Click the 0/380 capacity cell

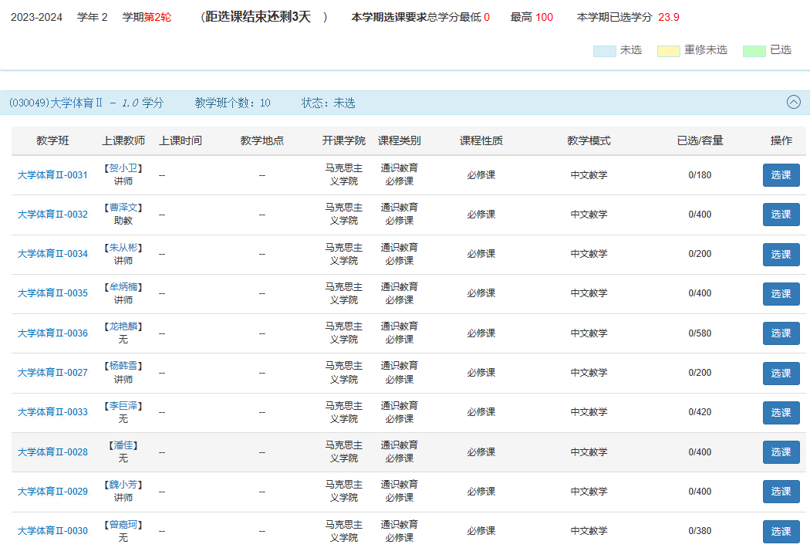click(x=700, y=531)
